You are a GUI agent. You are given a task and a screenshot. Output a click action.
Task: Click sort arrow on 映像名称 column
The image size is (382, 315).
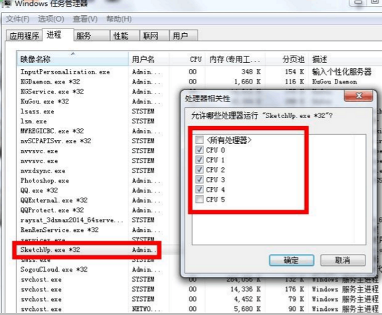point(73,54)
